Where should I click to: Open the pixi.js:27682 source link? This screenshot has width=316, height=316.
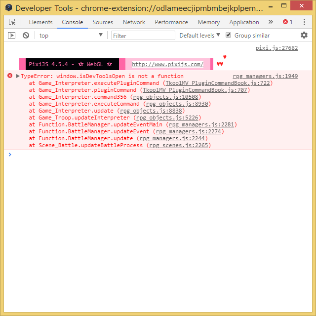click(276, 48)
